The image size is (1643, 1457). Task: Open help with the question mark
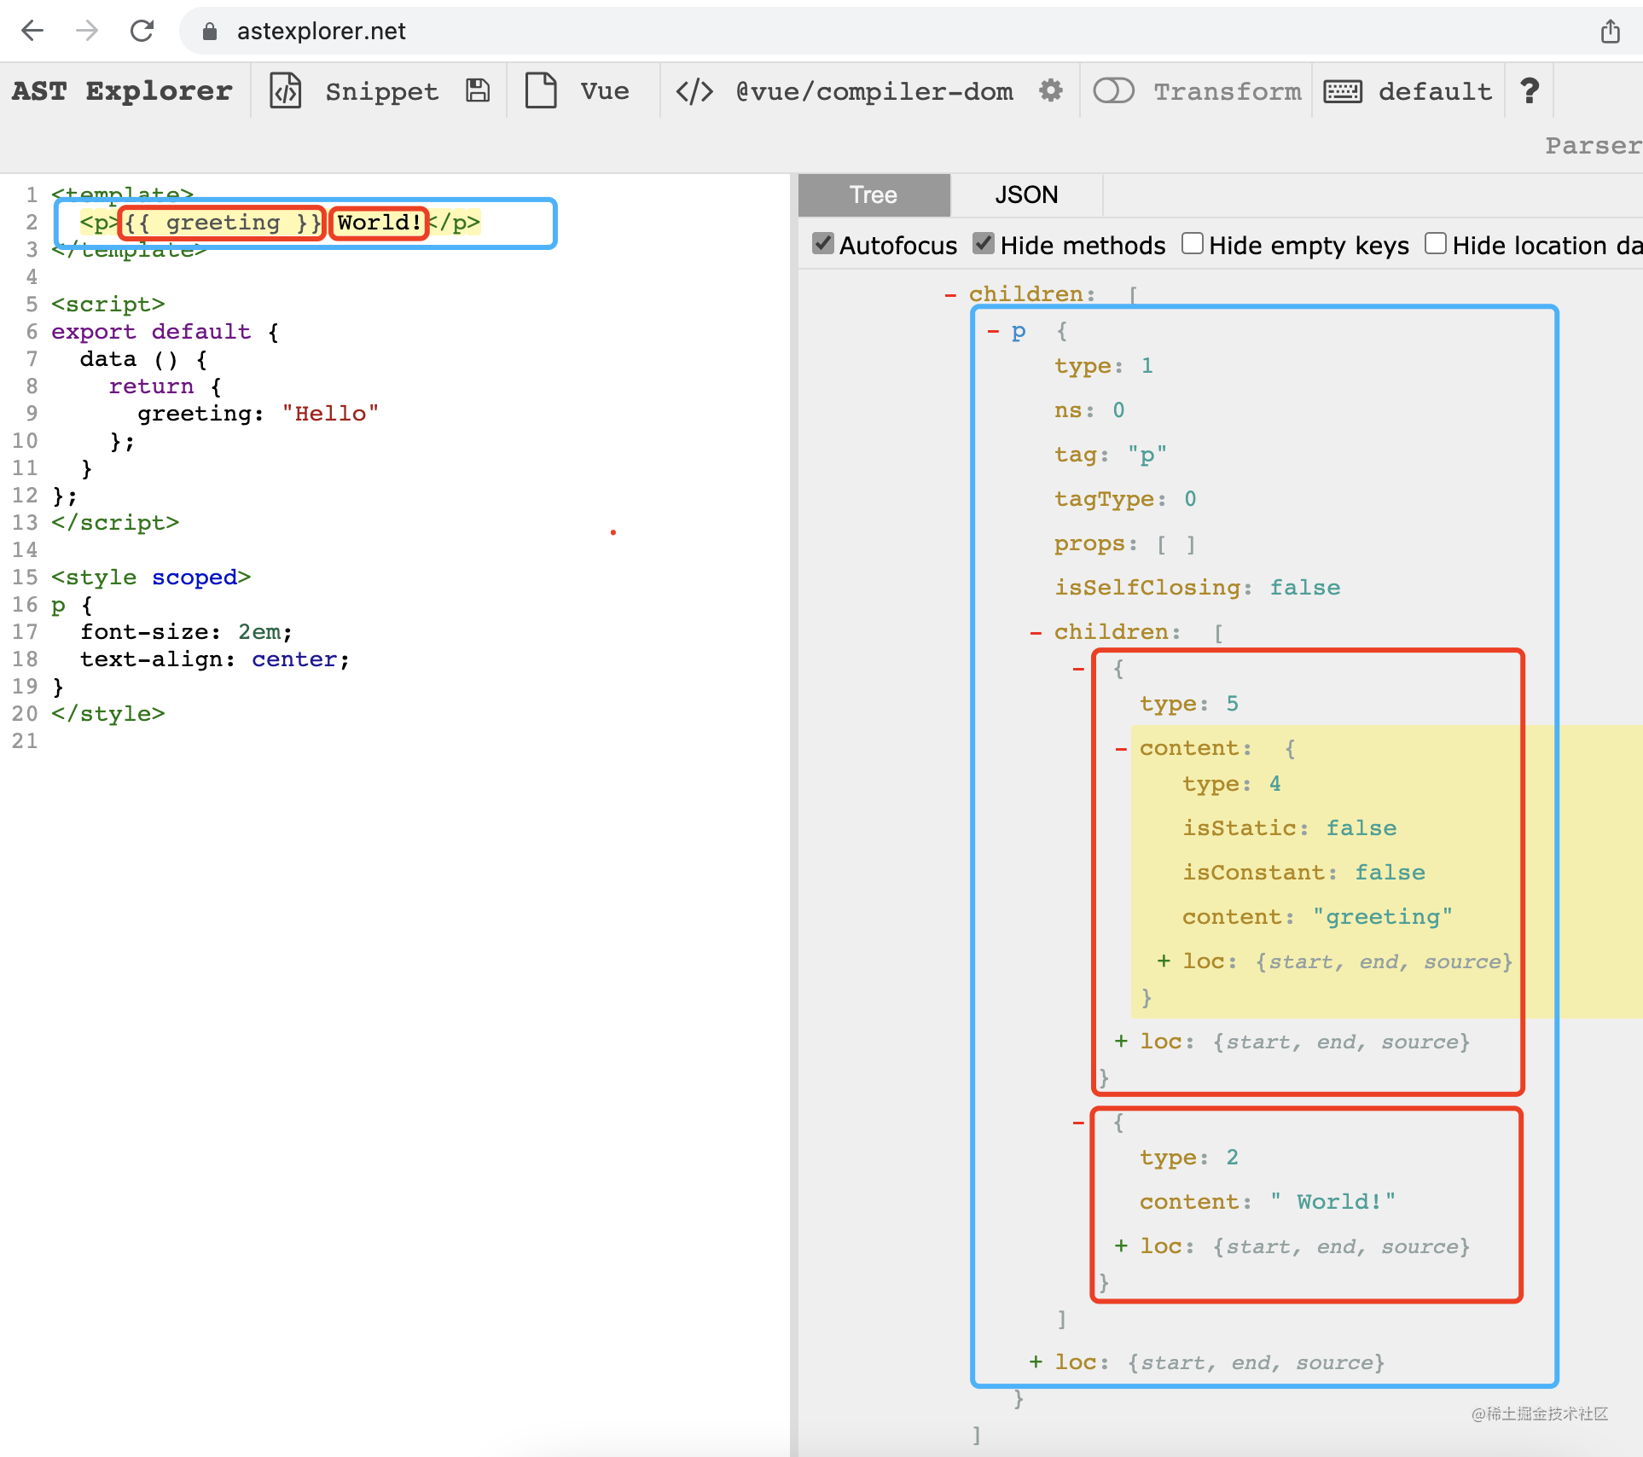tap(1530, 90)
